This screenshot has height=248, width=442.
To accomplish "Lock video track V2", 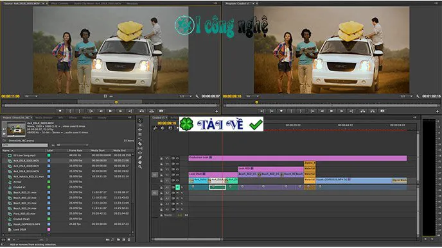I will (x=161, y=175).
